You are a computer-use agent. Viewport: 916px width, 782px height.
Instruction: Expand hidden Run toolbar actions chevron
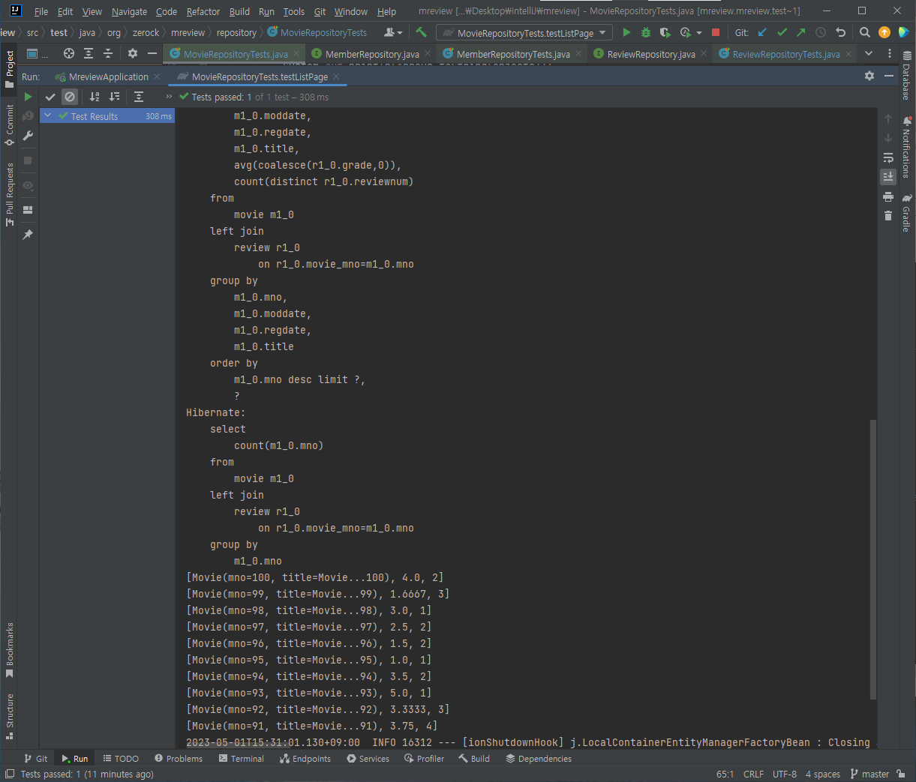pyautogui.click(x=169, y=97)
